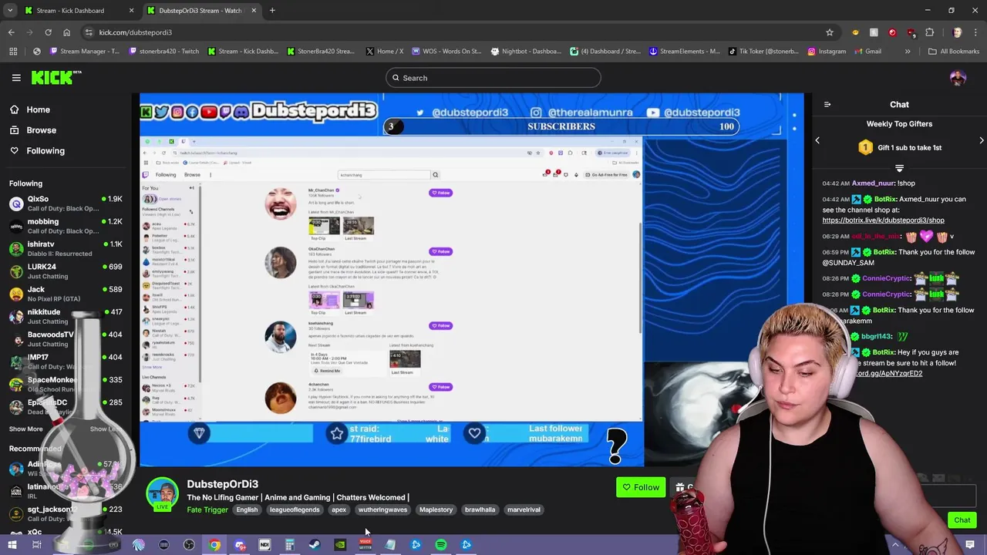The width and height of the screenshot is (987, 555).
Task: Open Chrome from taskbar
Action: (x=214, y=545)
